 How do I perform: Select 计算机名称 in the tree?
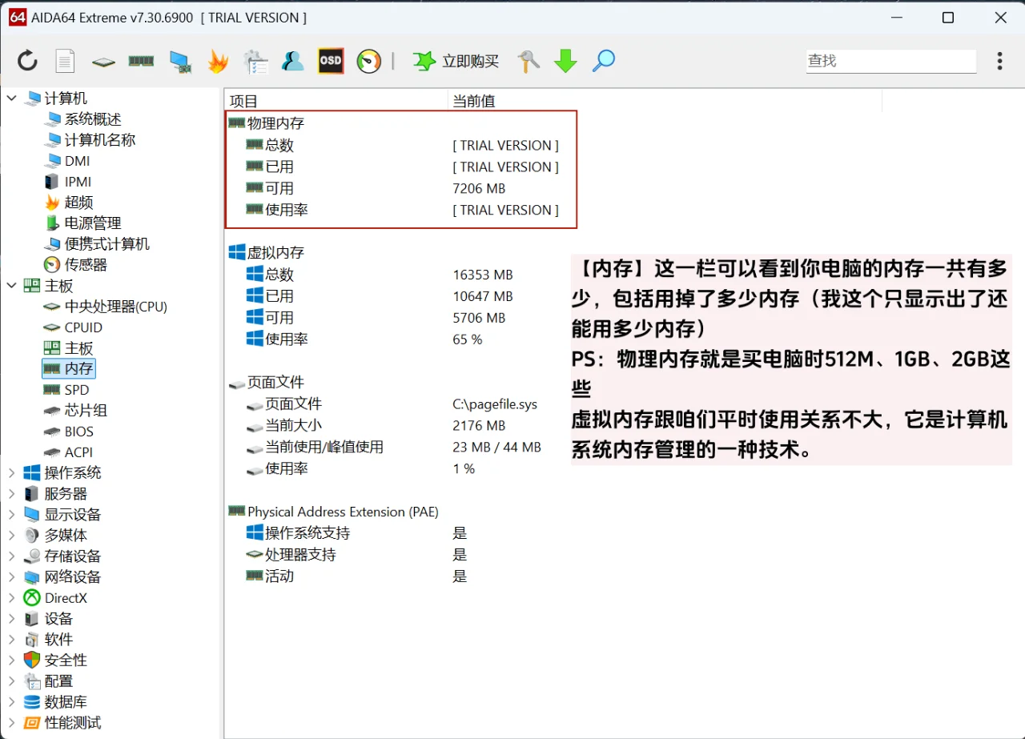click(100, 140)
